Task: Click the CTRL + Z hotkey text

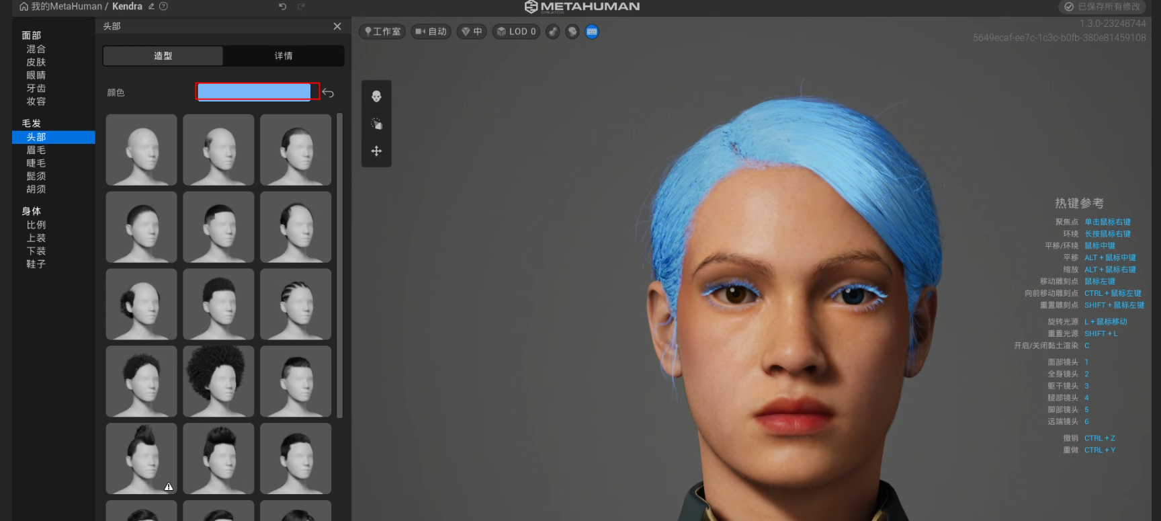Action: tap(1100, 438)
